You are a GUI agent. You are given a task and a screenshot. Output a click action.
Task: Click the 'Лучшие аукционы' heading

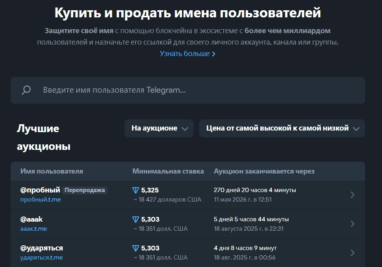(44, 137)
